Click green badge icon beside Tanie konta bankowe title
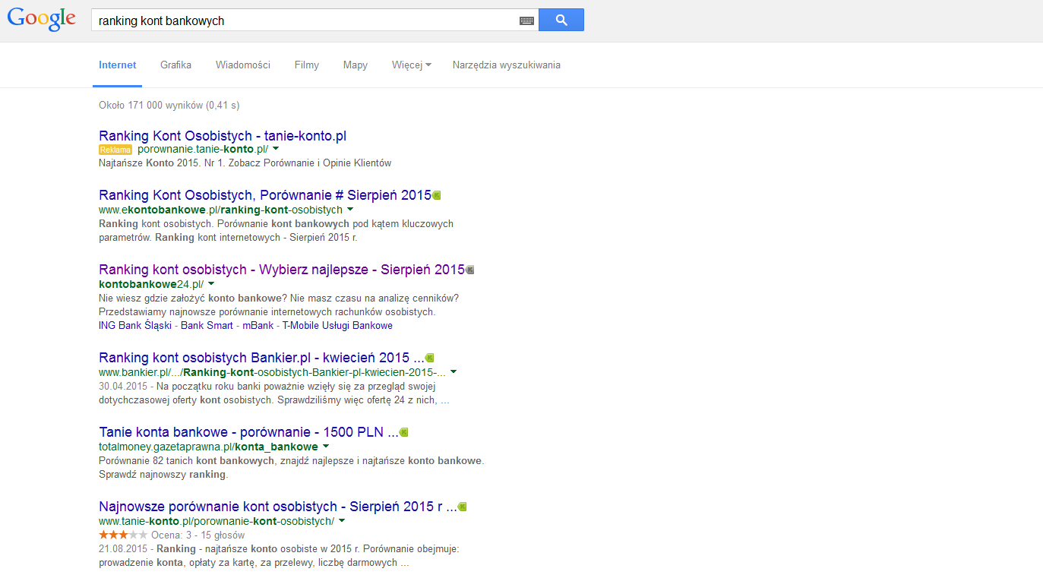Viewport: 1043px width, 578px height. pyautogui.click(x=403, y=432)
